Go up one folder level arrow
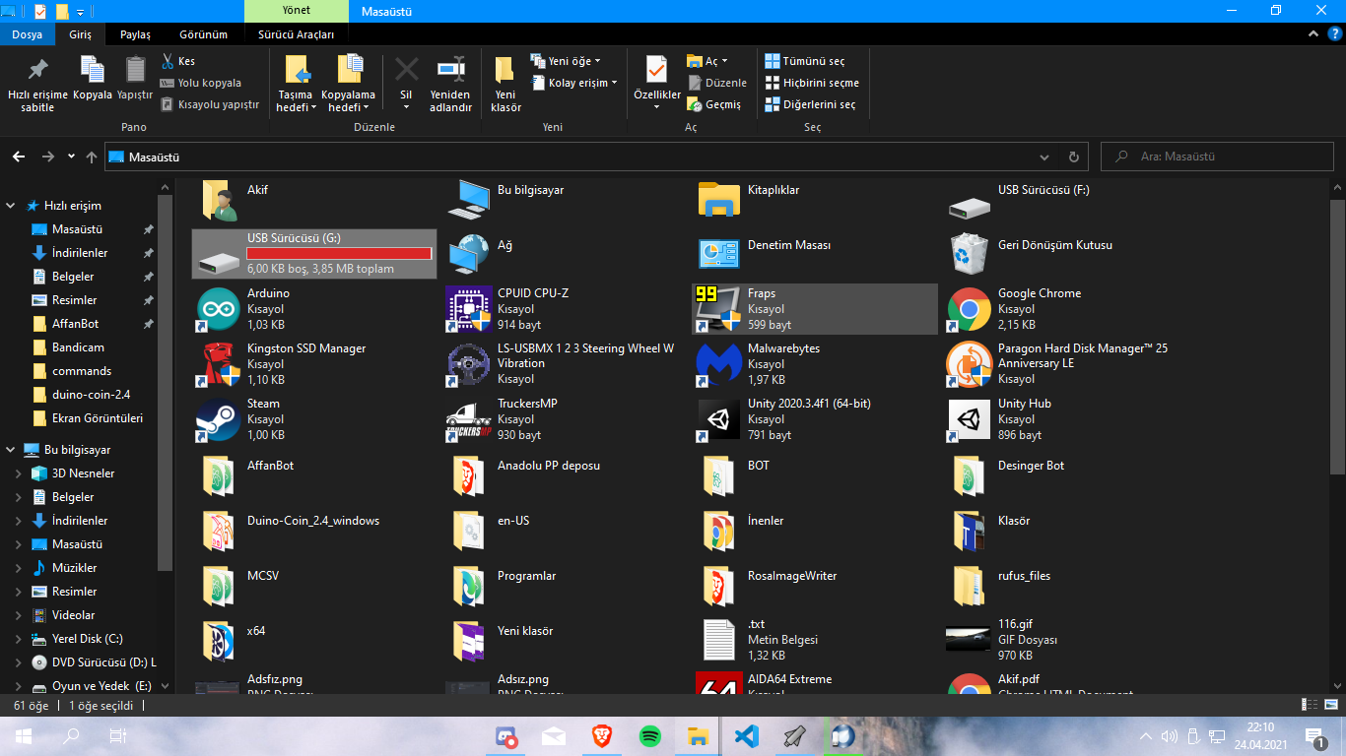 click(92, 157)
